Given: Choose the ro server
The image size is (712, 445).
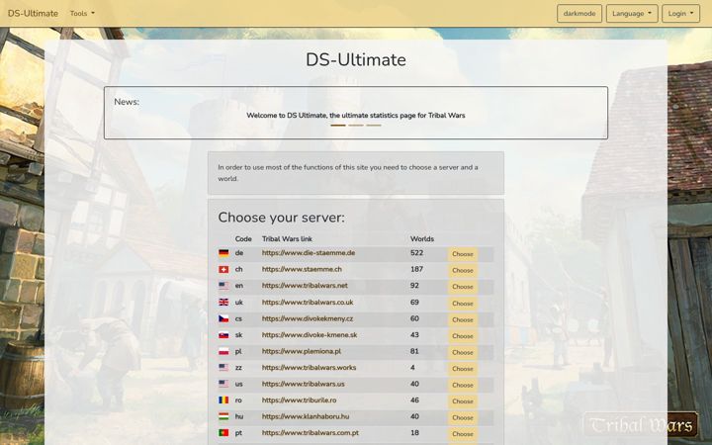Looking at the screenshot, I should click(x=463, y=401).
